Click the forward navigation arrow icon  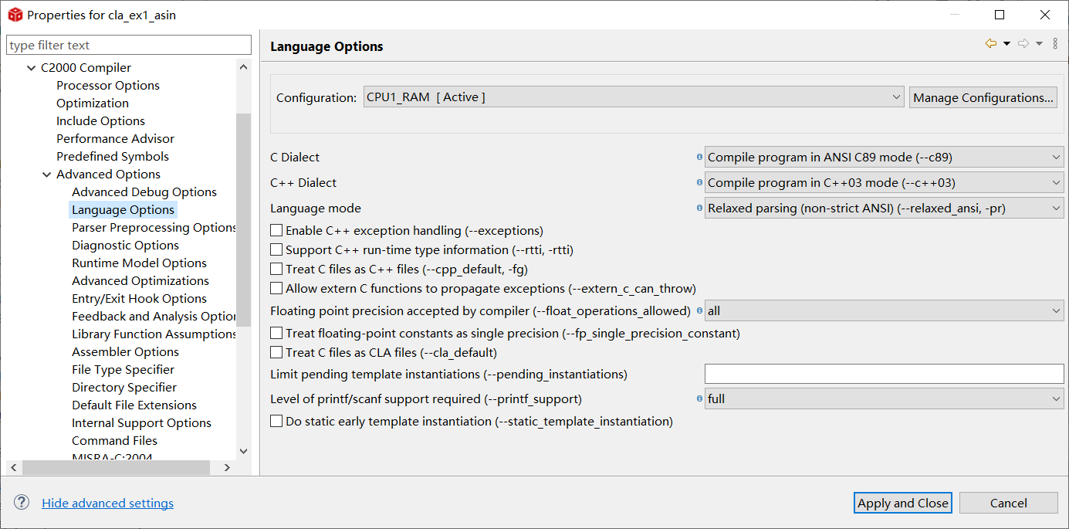point(1023,44)
